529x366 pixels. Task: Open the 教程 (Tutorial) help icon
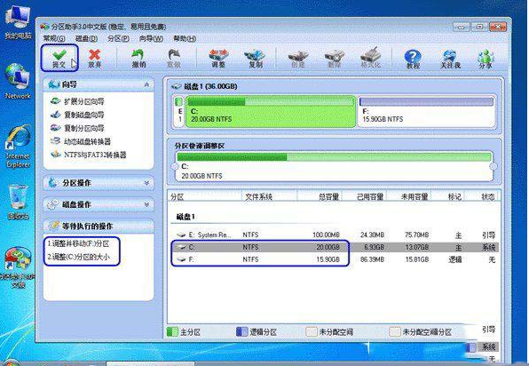pyautogui.click(x=413, y=59)
